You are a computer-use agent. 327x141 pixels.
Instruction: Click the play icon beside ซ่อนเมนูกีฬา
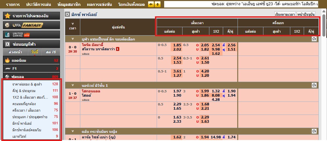click(x=8, y=44)
